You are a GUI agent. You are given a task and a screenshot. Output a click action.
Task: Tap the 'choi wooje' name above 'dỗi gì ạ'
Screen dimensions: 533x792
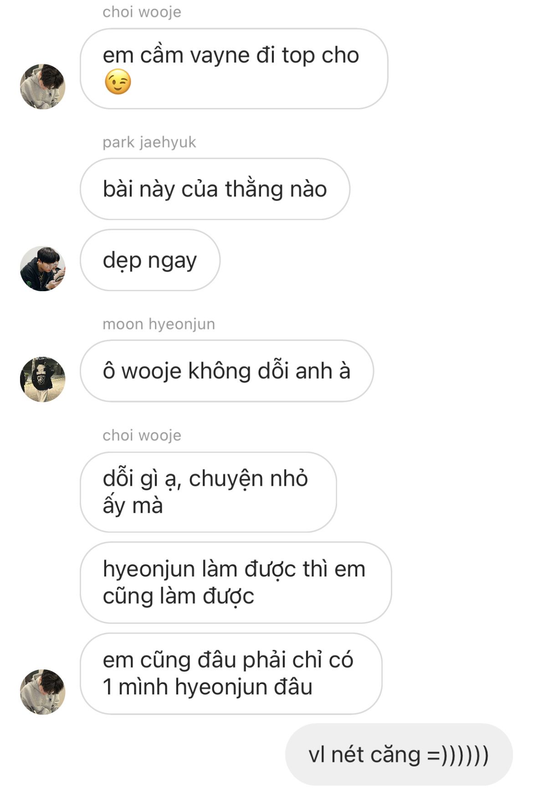[142, 435]
